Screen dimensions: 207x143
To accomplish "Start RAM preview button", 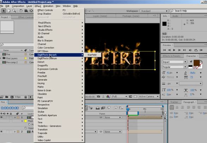I will click(x=201, y=50).
